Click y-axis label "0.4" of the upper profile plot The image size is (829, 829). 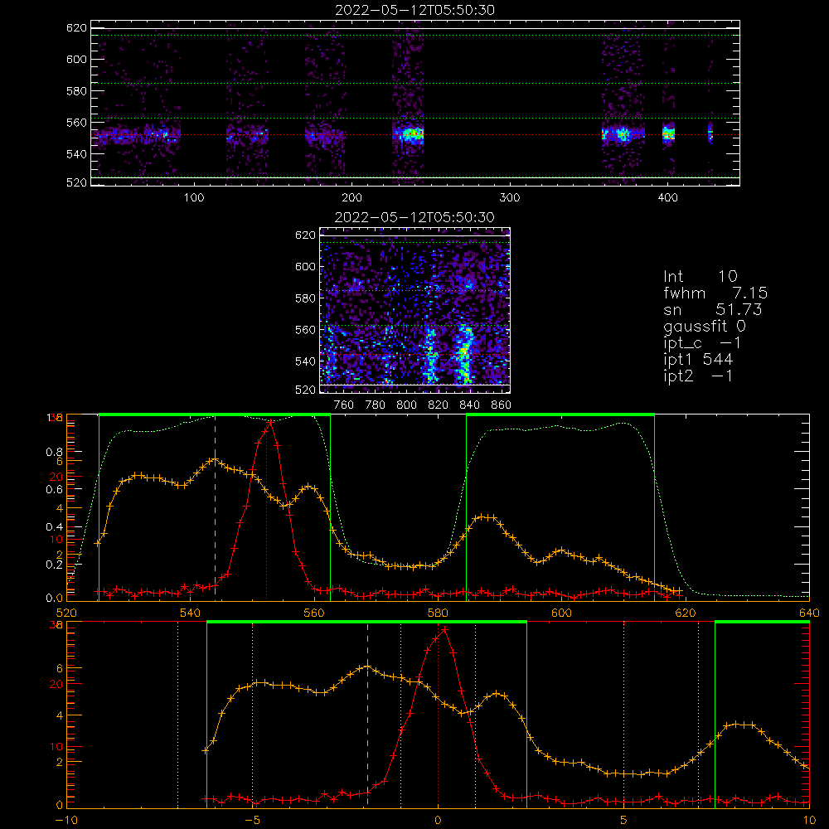click(x=55, y=527)
